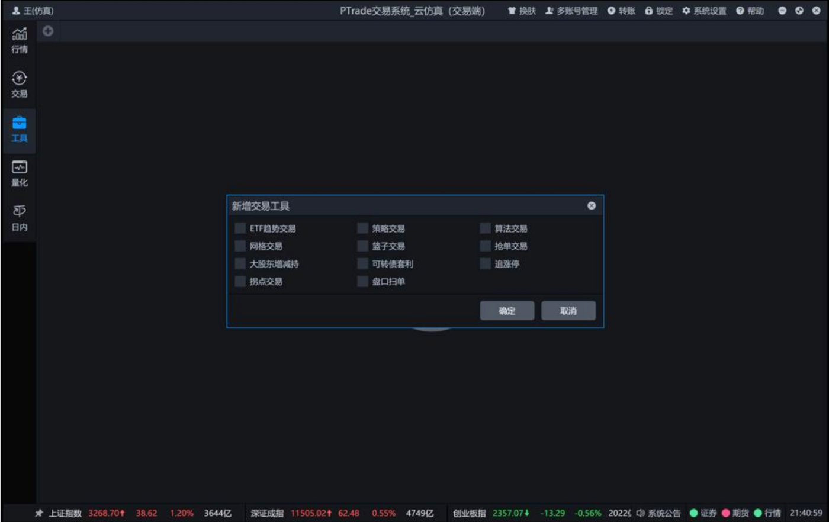Click the 期货 connection status indicator
The width and height of the screenshot is (829, 522).
tap(735, 513)
